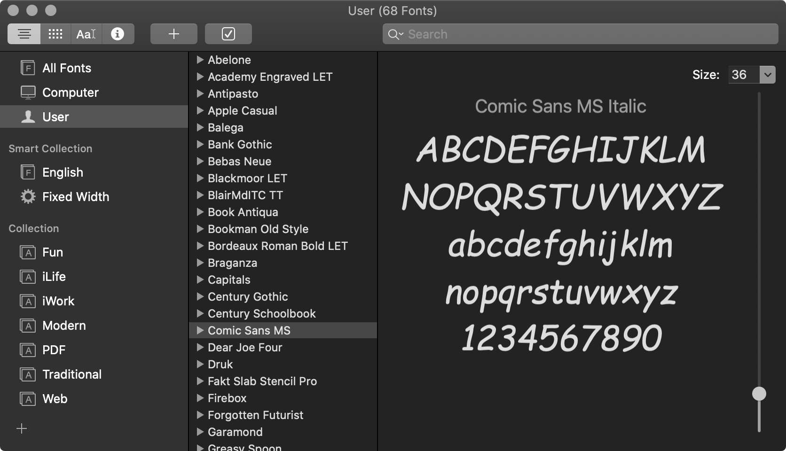Image resolution: width=786 pixels, height=451 pixels.
Task: Expand Bebas Neue font family
Action: click(200, 161)
